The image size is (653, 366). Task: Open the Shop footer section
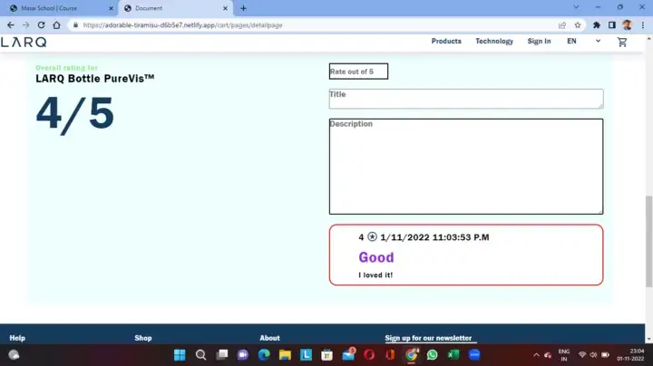pyautogui.click(x=143, y=338)
